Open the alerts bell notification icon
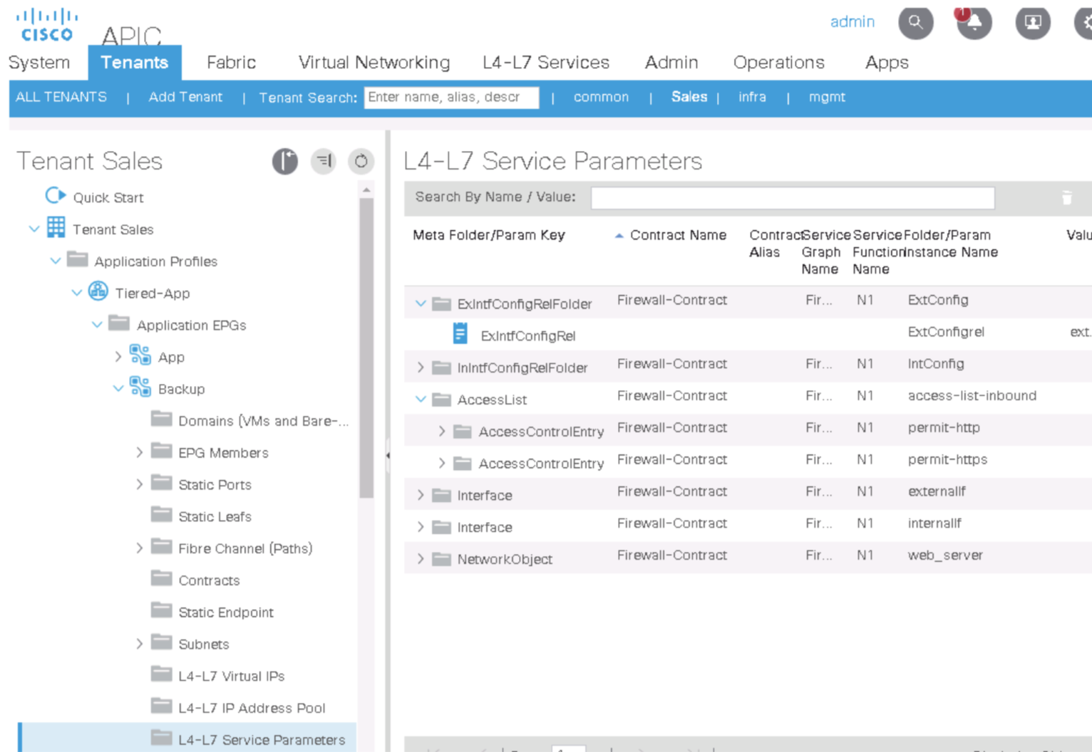The height and width of the screenshot is (752, 1092). [x=974, y=22]
